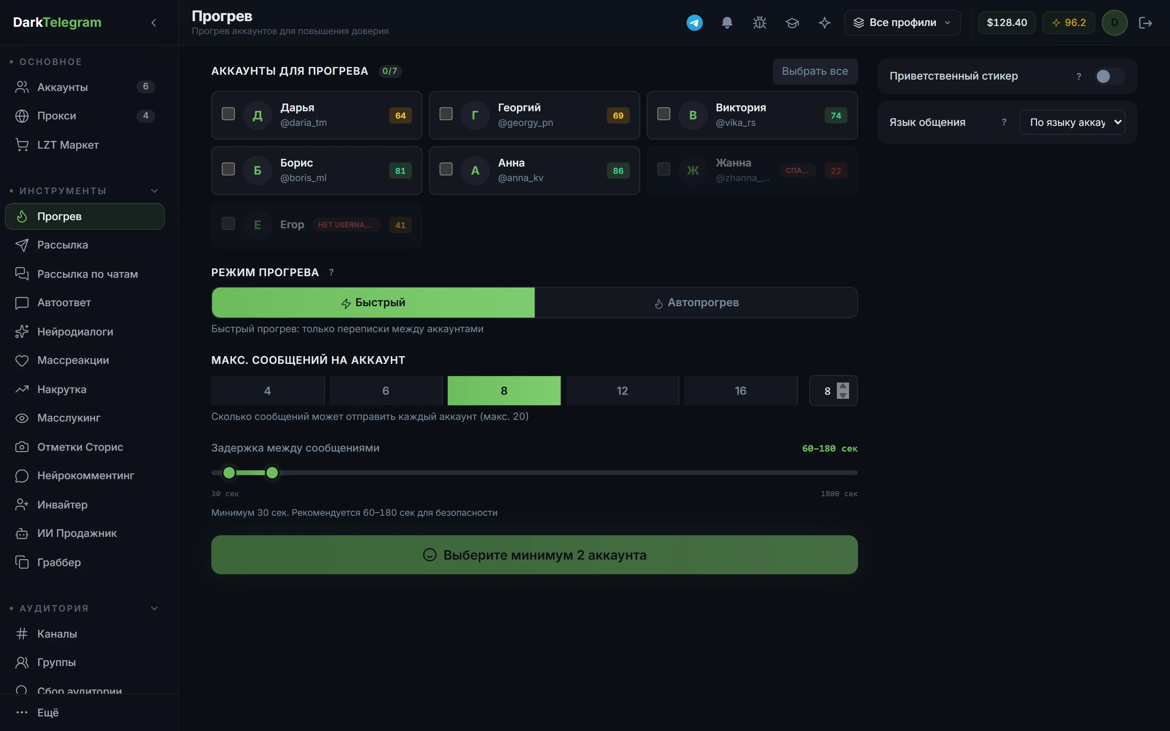The image size is (1170, 731).
Task: Click the Автоответ message icon
Action: (x=22, y=303)
